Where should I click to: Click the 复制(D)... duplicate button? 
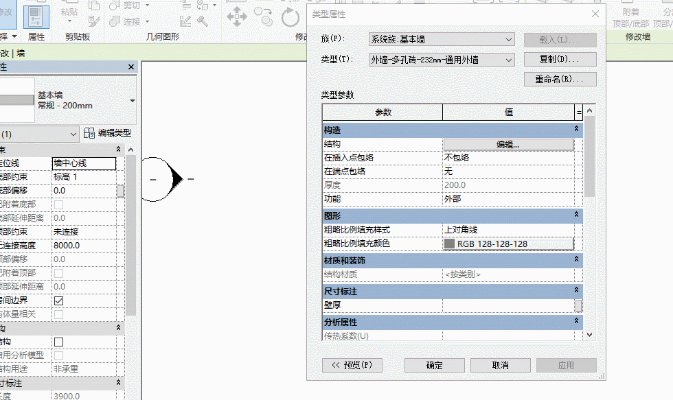tap(560, 59)
